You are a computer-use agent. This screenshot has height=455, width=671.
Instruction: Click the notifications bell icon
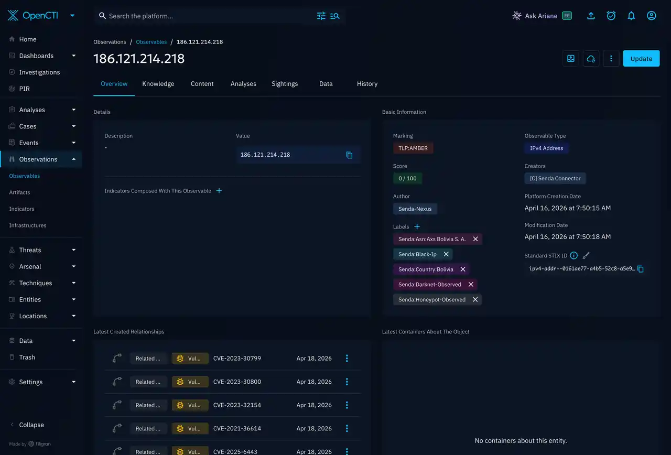[x=631, y=16]
